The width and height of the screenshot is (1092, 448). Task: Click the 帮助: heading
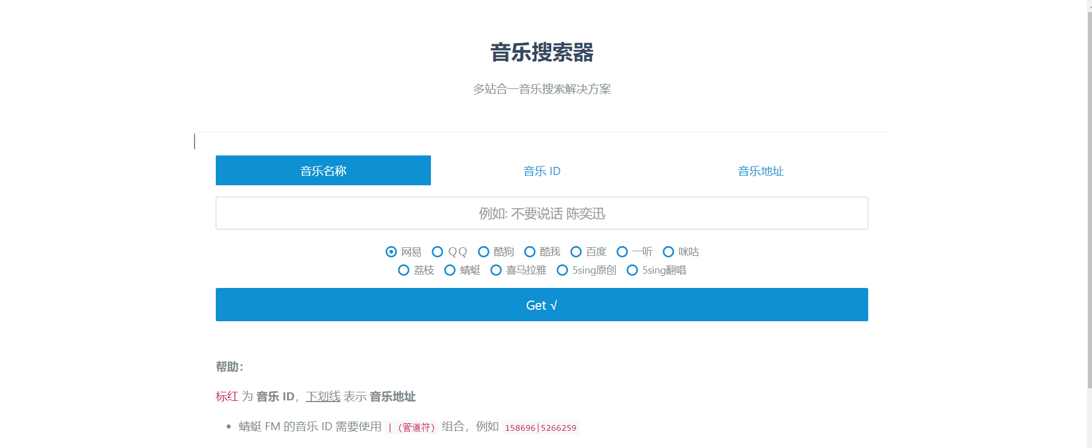(x=230, y=367)
